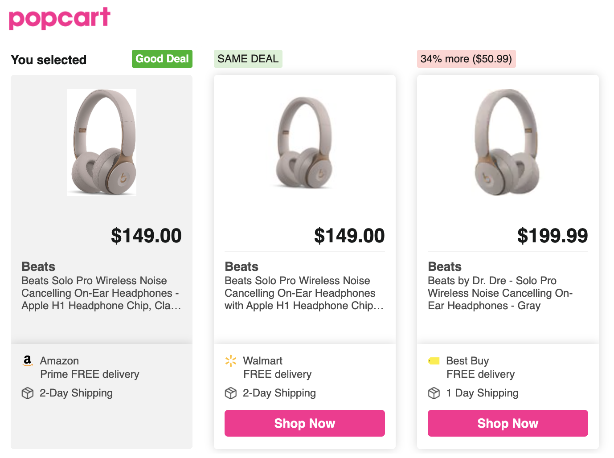Image resolution: width=614 pixels, height=458 pixels.
Task: Click the Amazon logo icon
Action: (28, 360)
